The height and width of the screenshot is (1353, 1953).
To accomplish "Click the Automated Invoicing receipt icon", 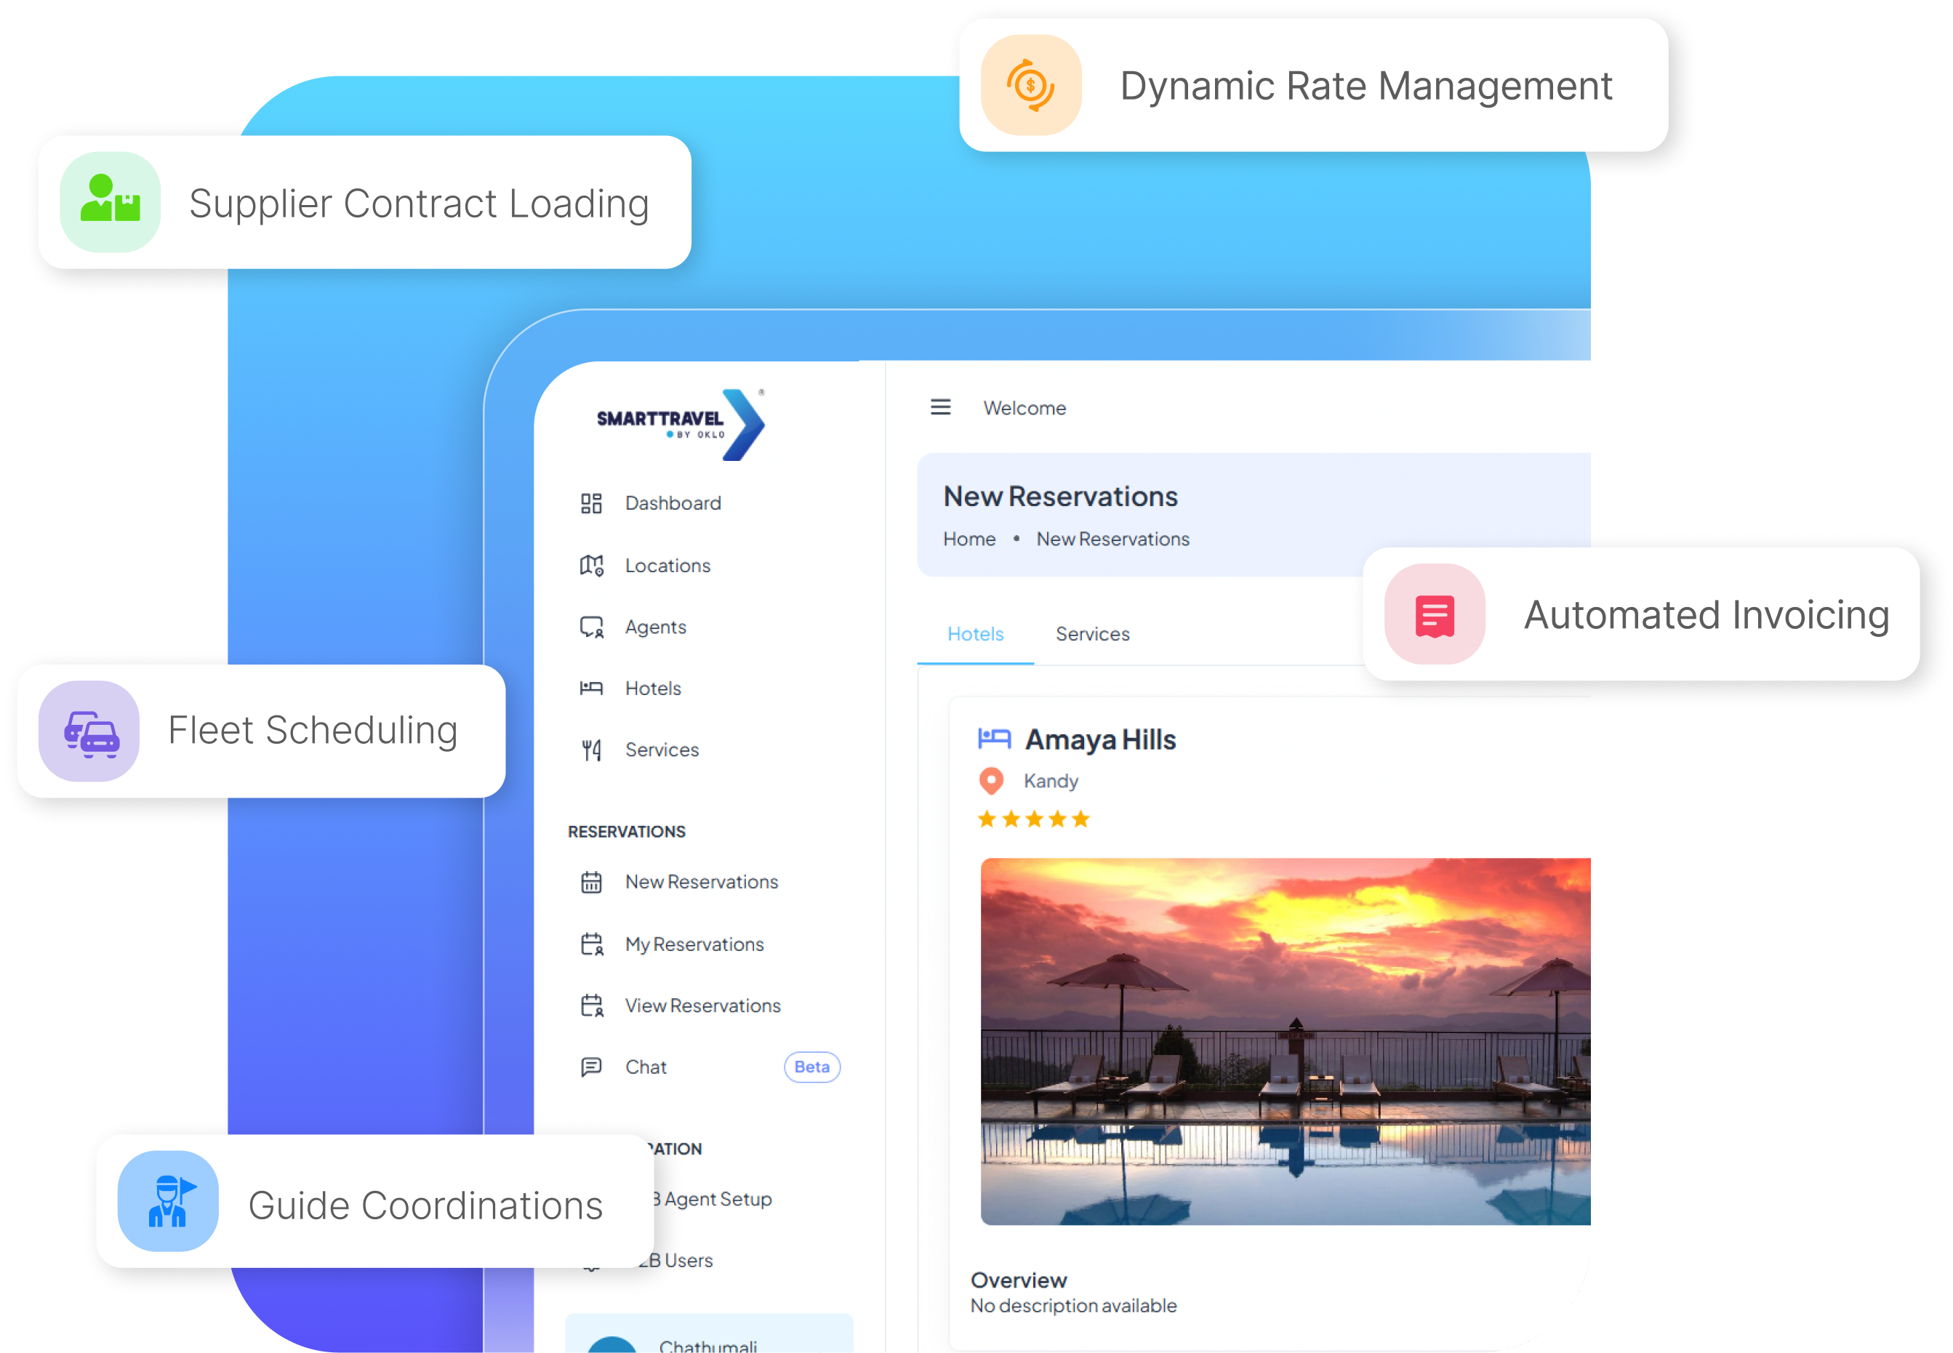I will click(1435, 614).
